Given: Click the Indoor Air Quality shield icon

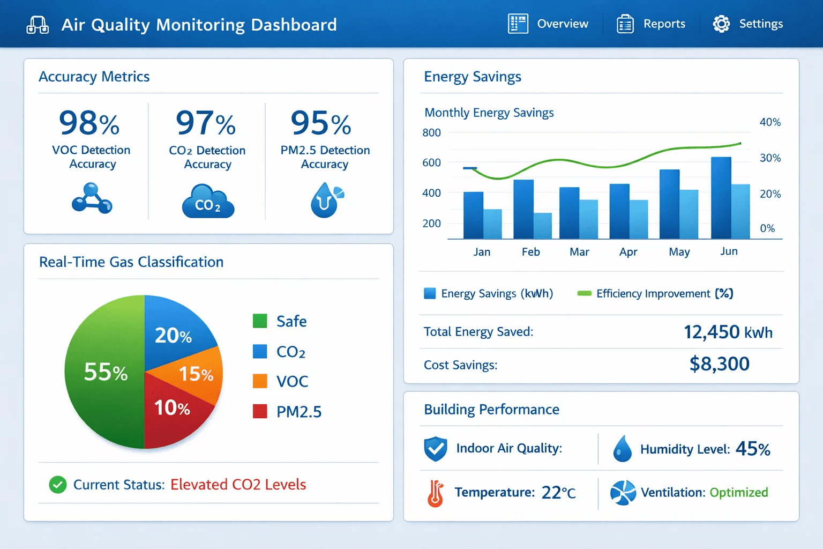Looking at the screenshot, I should tap(436, 449).
